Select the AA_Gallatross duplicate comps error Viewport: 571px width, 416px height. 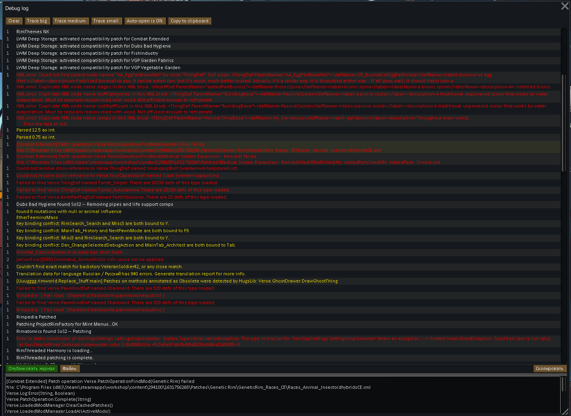pyautogui.click(x=283, y=121)
